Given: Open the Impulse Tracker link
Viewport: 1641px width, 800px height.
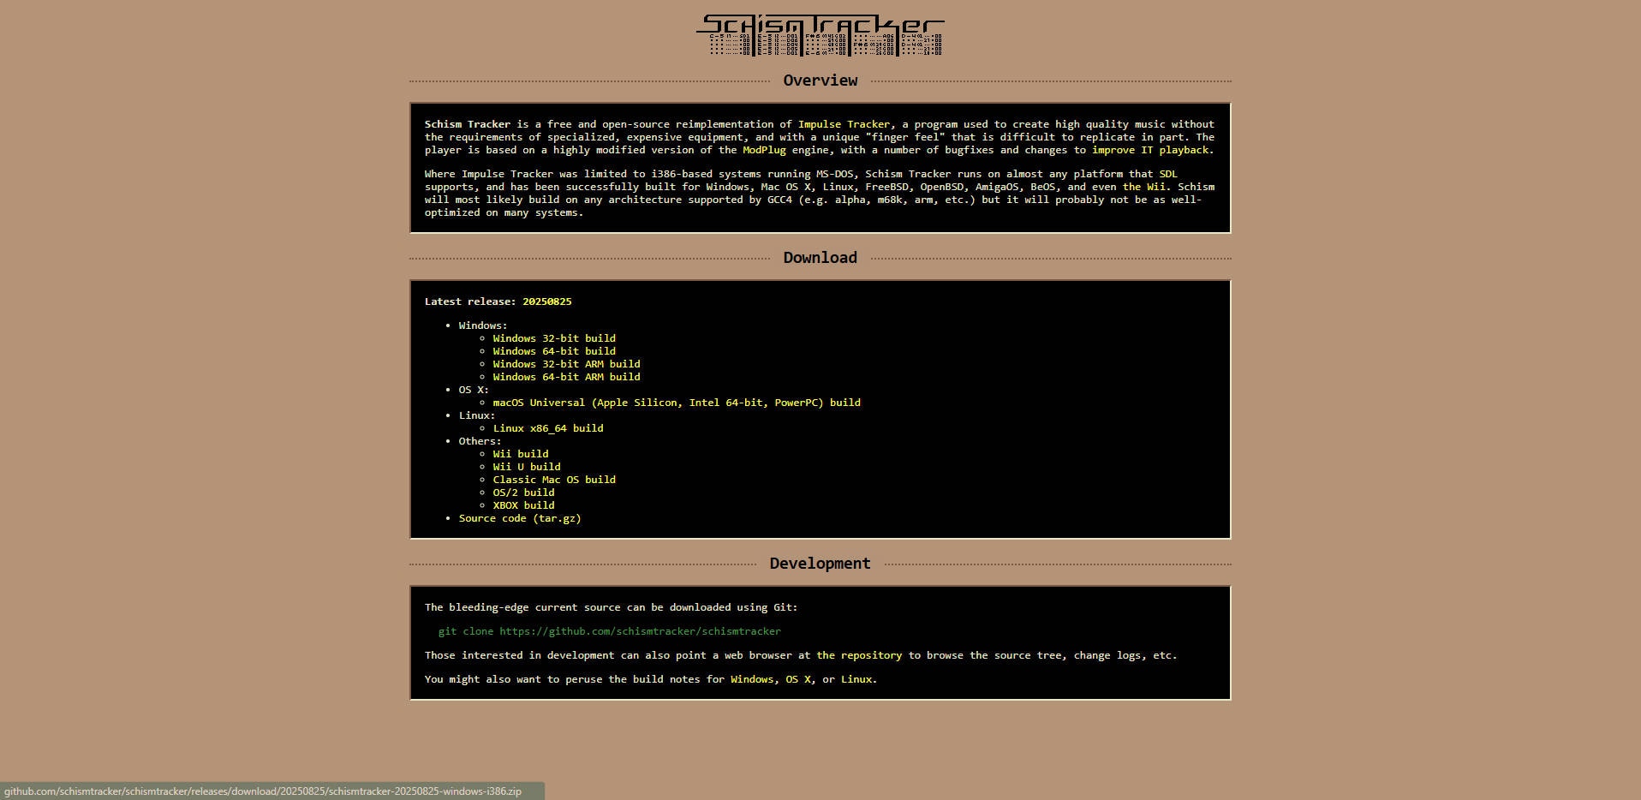Looking at the screenshot, I should click(x=844, y=124).
